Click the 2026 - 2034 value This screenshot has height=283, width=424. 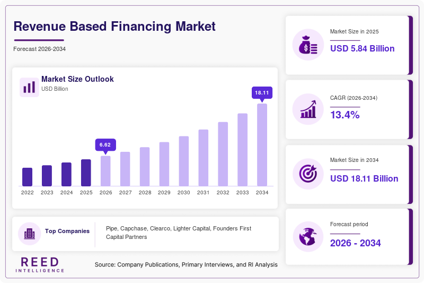click(x=355, y=243)
